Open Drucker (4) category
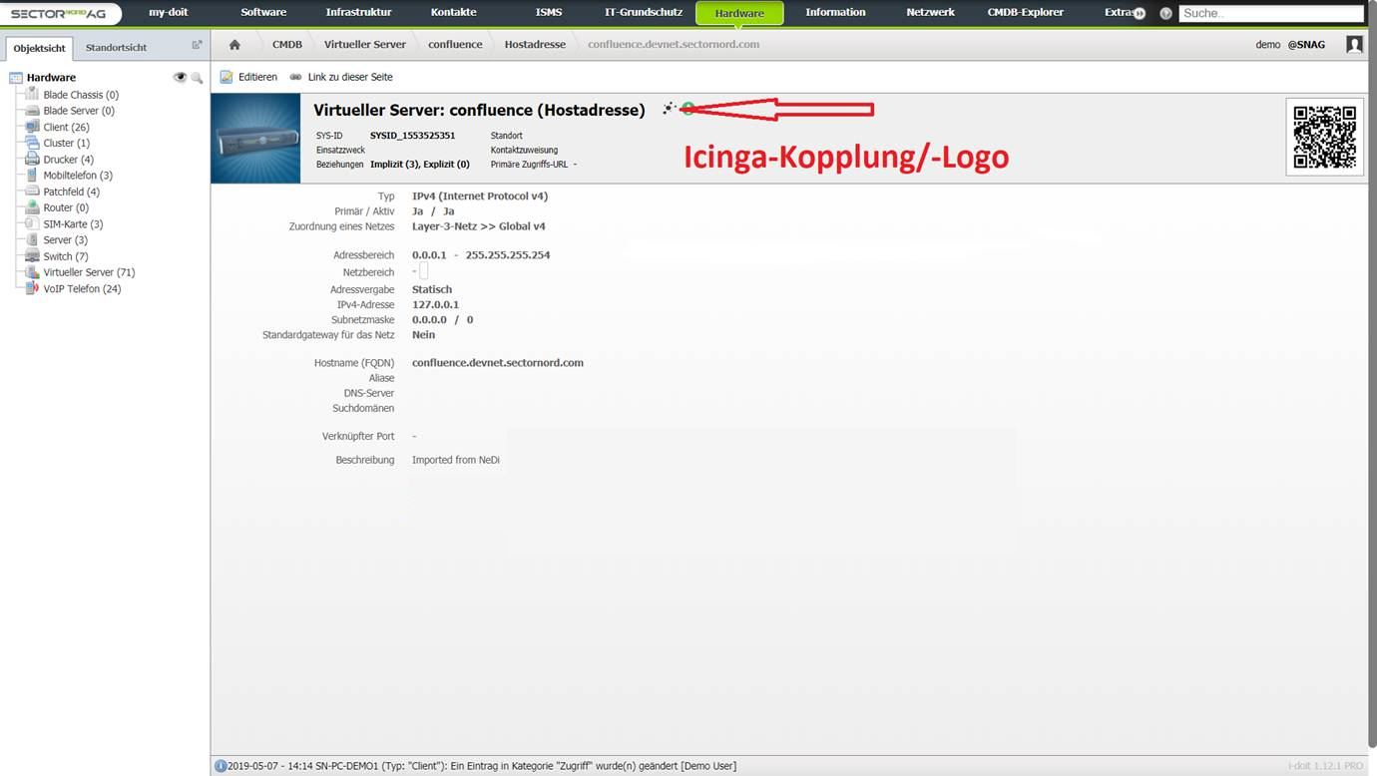Viewport: 1377px width, 776px height. (68, 160)
